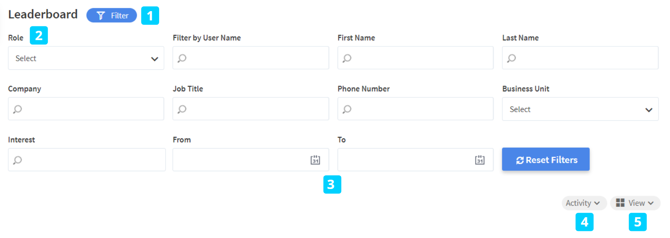Click the search icon in First Name field
The width and height of the screenshot is (670, 238).
pyautogui.click(x=347, y=58)
